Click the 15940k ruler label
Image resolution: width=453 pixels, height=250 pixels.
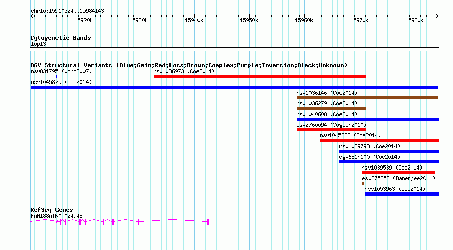[194, 20]
